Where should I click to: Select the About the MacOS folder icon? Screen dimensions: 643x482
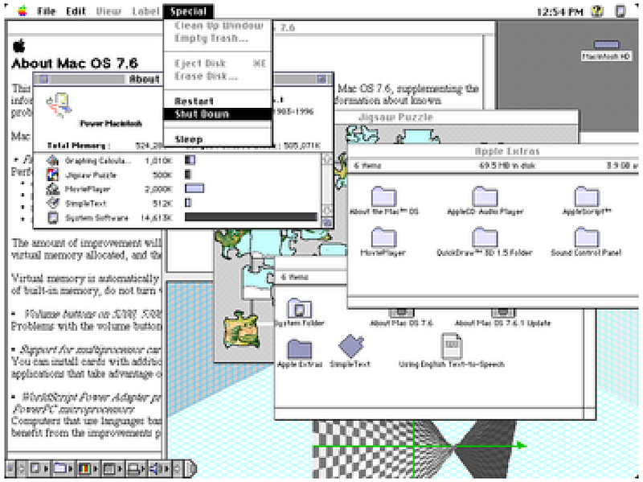tap(384, 196)
